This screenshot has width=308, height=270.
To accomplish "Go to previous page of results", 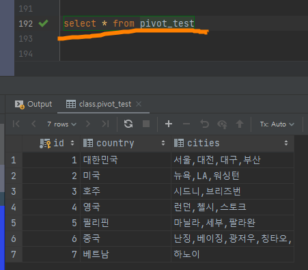I will 33,124.
